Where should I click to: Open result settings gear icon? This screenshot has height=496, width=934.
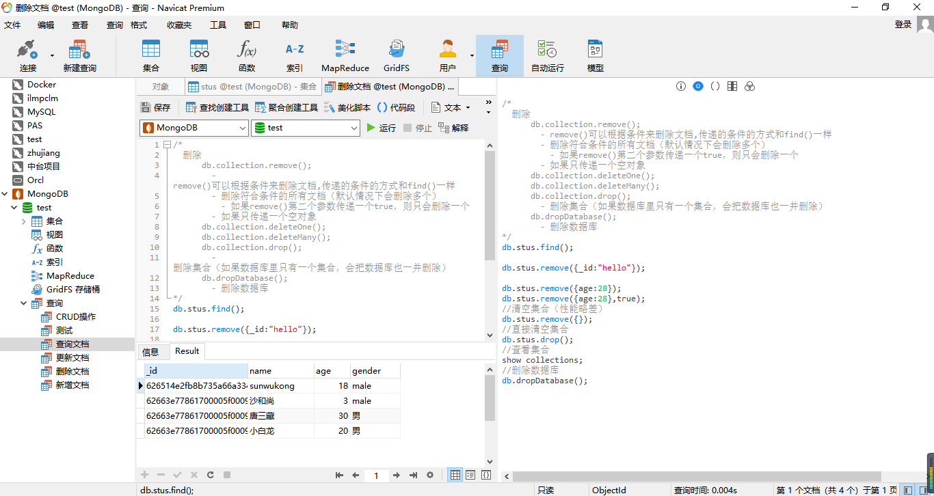430,475
